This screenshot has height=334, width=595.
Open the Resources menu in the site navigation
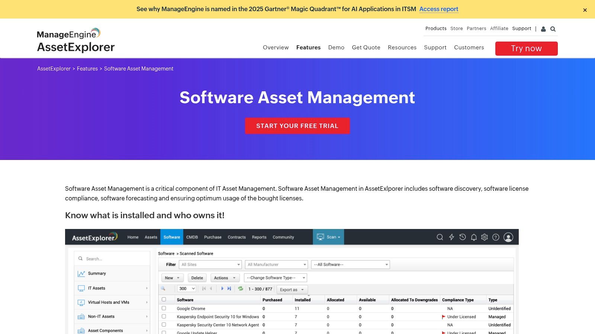pos(402,48)
